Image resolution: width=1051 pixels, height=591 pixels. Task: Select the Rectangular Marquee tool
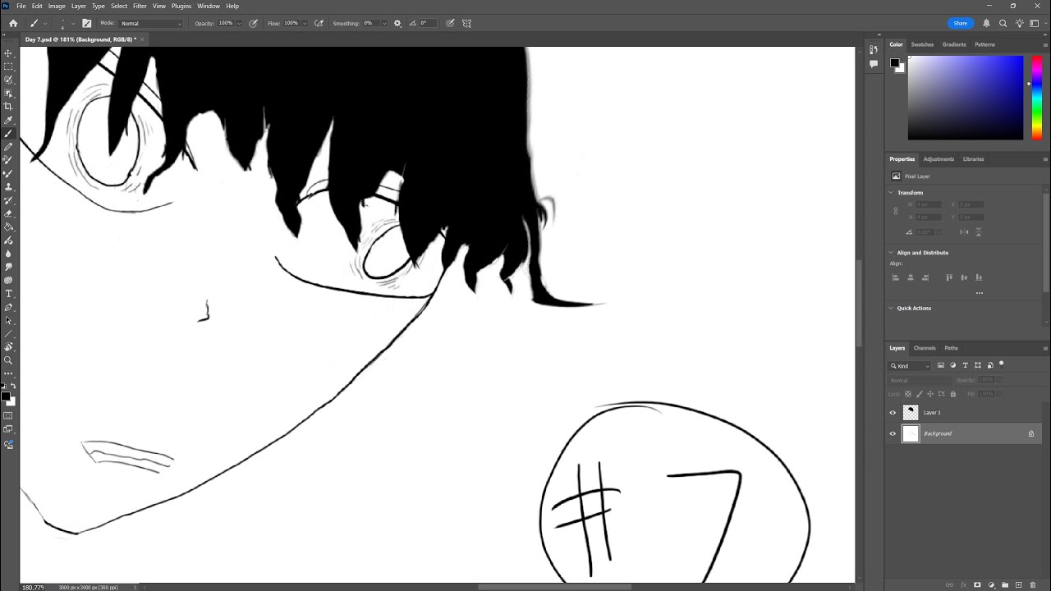pos(8,66)
